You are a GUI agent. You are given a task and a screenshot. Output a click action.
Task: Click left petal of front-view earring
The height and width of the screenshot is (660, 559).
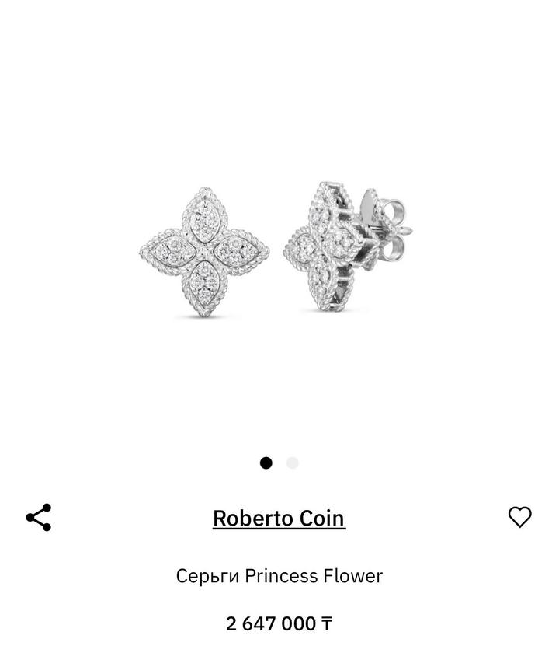tap(168, 252)
